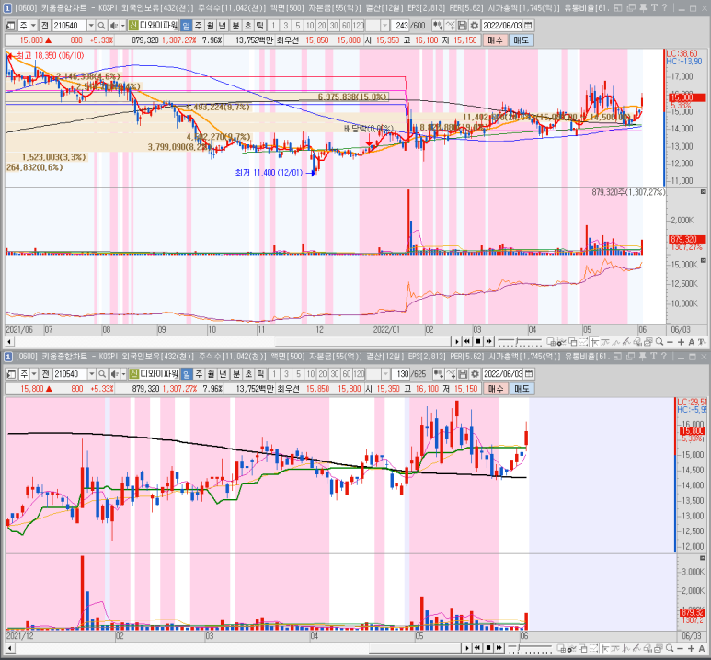This screenshot has height=660, width=711.
Task: Select 월 monthly period in bottom chart
Action: pos(211,374)
